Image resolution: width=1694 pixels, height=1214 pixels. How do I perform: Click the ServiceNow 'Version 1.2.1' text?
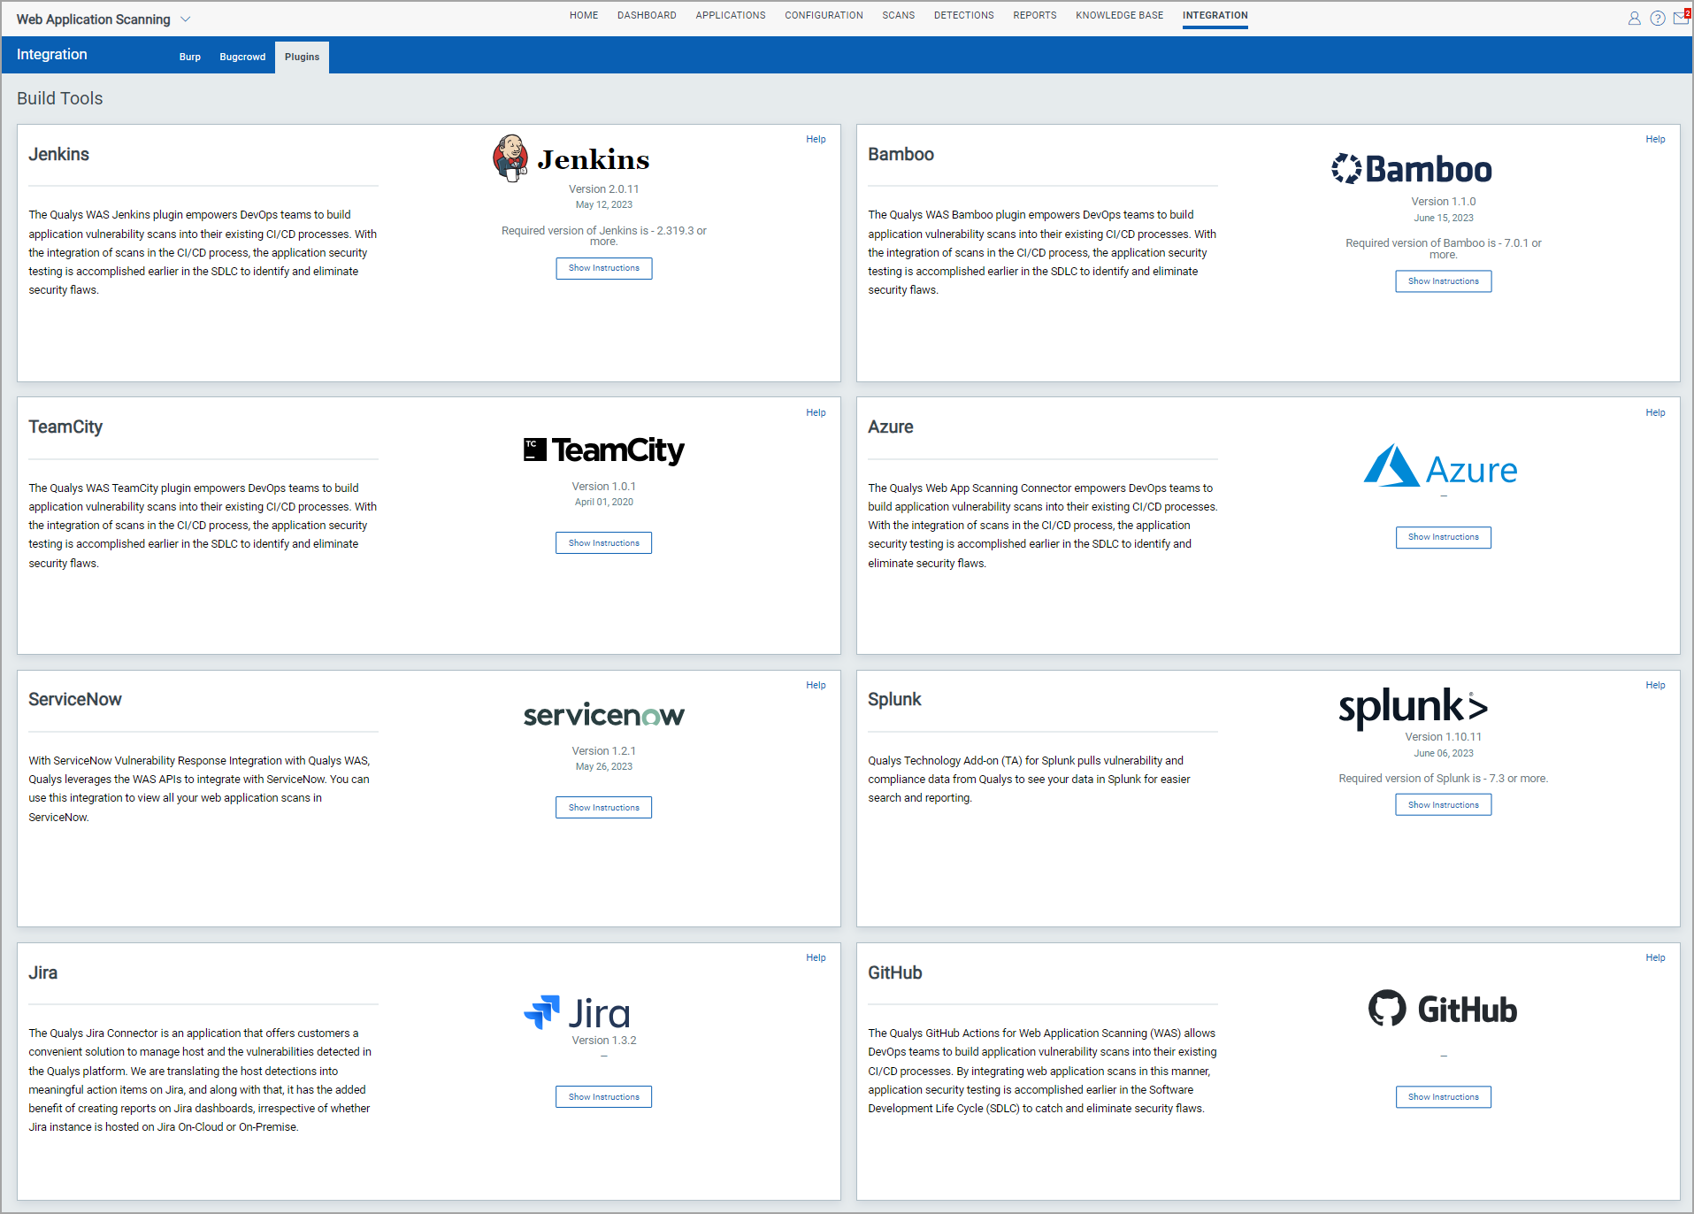point(604,751)
